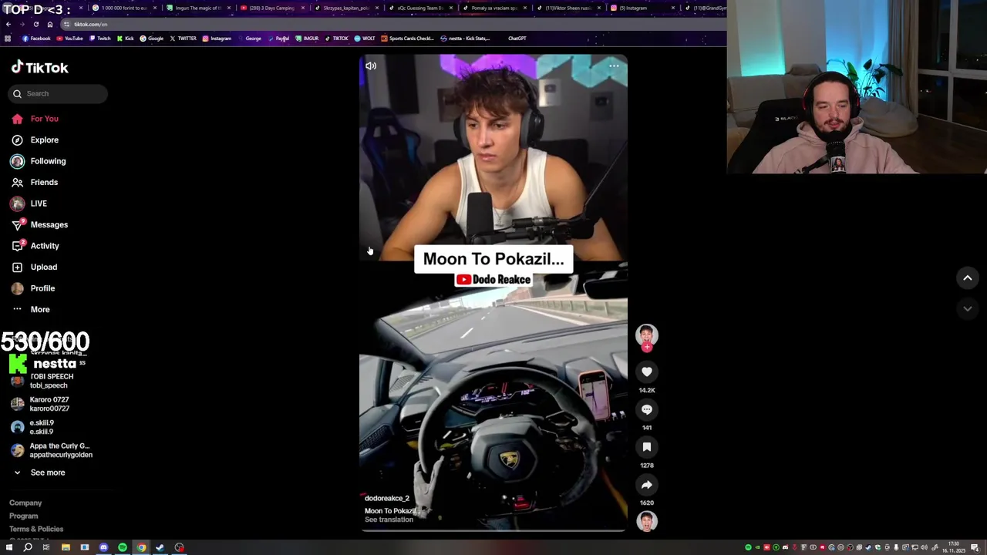Click See translation under the caption
Viewport: 987px width, 555px height.
coord(389,520)
